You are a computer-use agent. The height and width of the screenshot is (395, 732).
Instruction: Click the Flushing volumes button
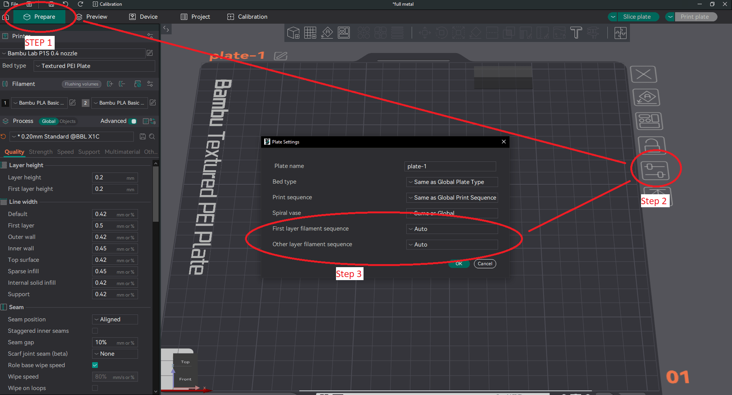[x=81, y=84]
